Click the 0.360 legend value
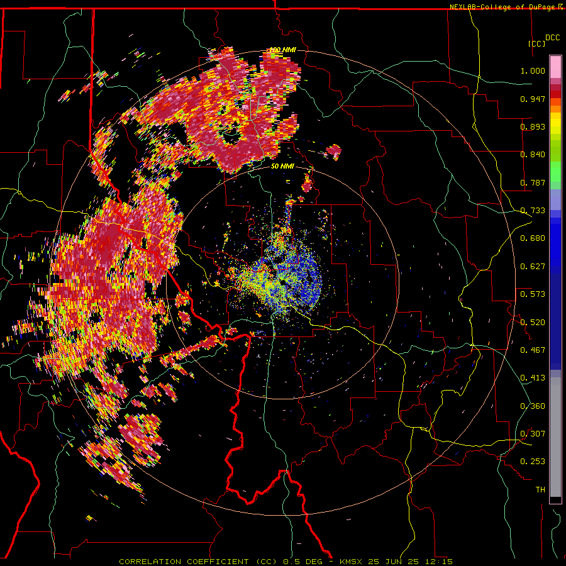Viewport: 566px width, 566px height. coord(533,406)
